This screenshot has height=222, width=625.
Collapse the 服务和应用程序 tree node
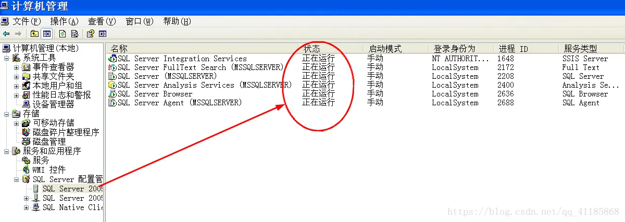point(7,151)
